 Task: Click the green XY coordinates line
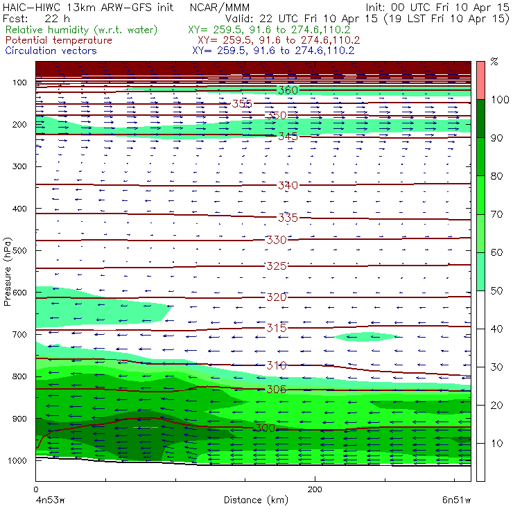[x=269, y=30]
